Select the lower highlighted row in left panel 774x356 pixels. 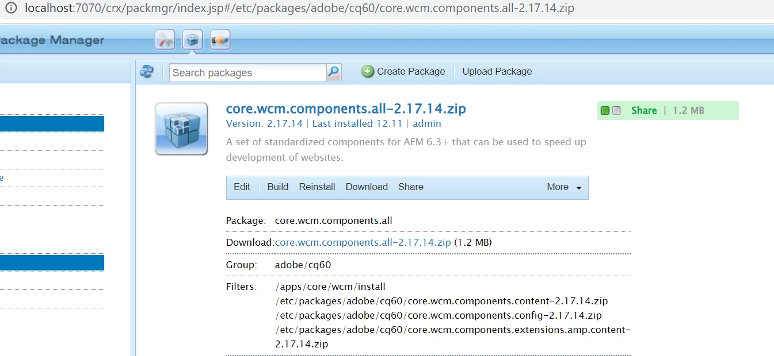coord(52,263)
